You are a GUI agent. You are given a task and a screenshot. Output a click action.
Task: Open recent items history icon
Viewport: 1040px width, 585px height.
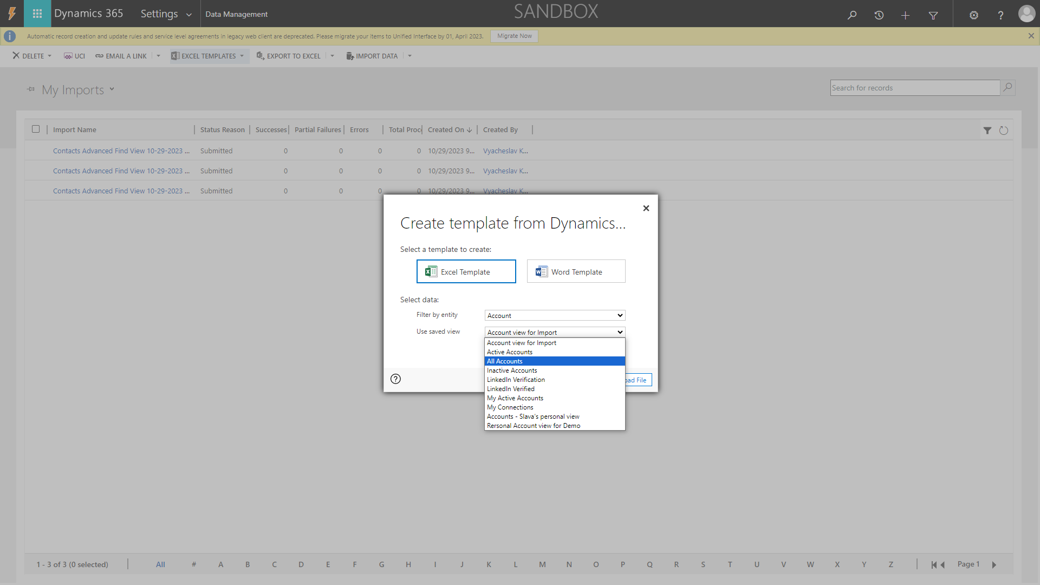879,15
